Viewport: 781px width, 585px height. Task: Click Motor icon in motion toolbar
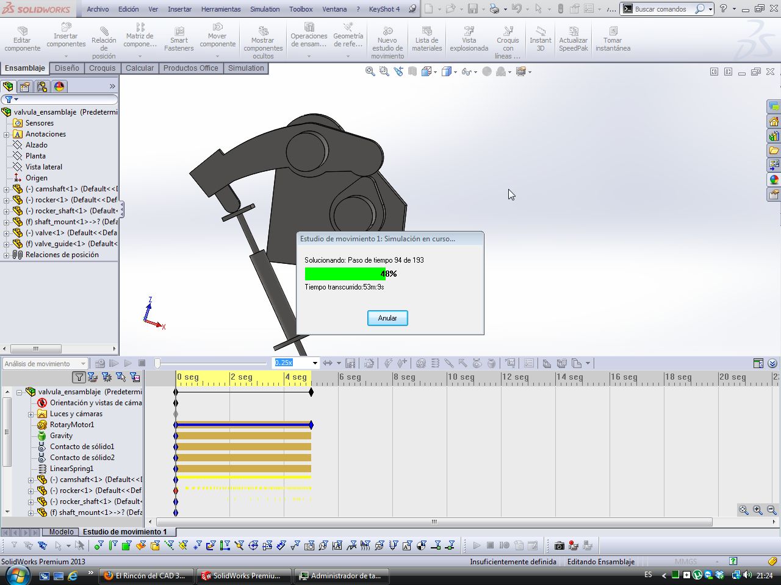421,363
